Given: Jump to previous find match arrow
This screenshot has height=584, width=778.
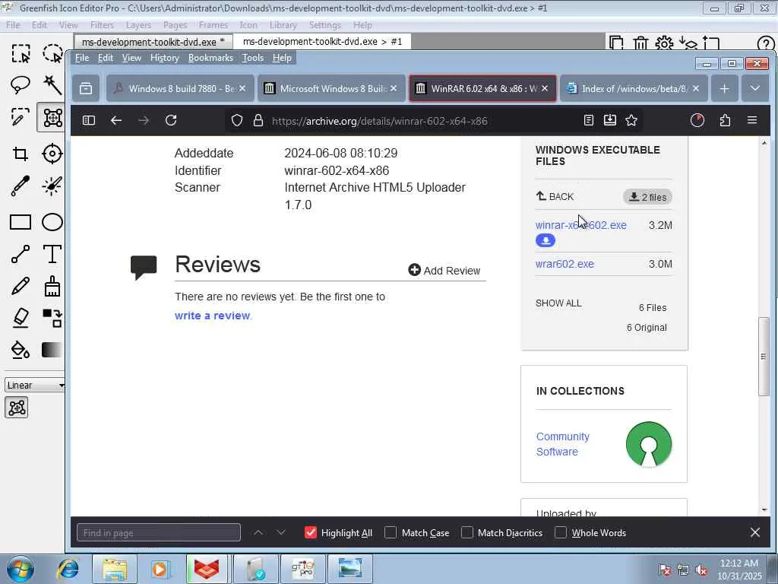Looking at the screenshot, I should pyautogui.click(x=258, y=532).
